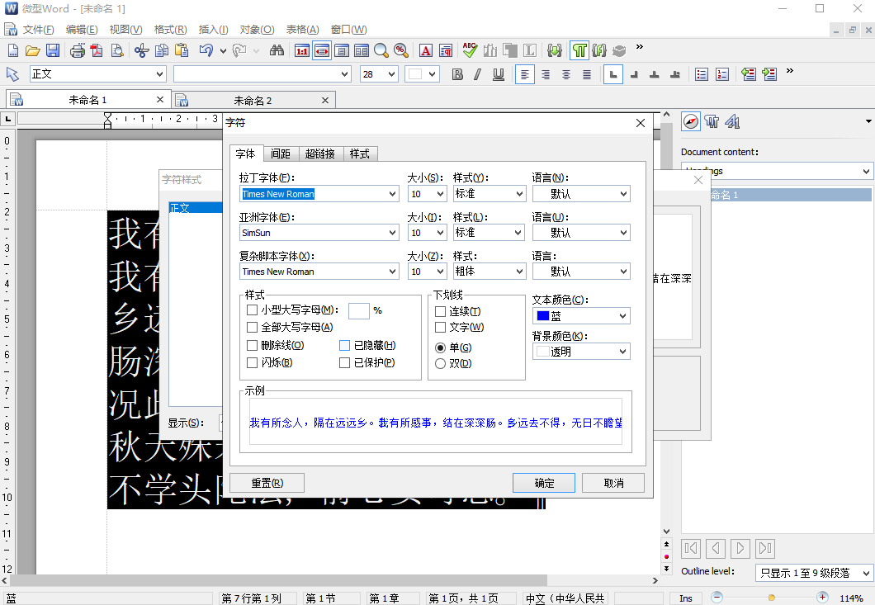Screen dimensions: 875x605
Task: Click the 取消 button
Action: pos(614,484)
